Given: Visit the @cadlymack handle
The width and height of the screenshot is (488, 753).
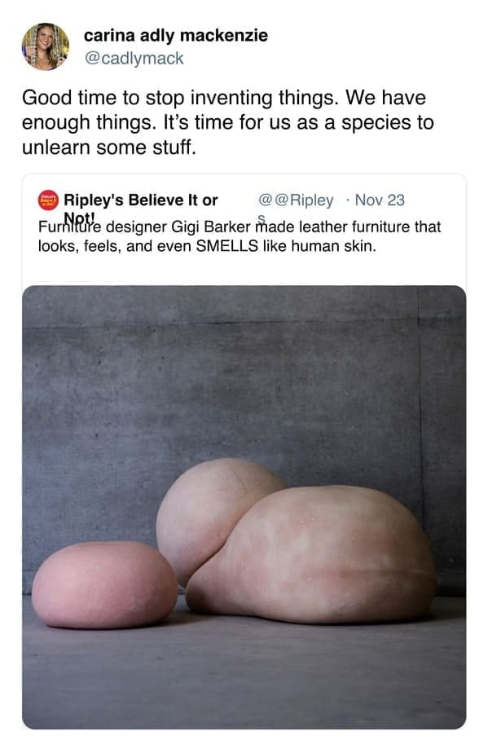Looking at the screenshot, I should tap(134, 59).
